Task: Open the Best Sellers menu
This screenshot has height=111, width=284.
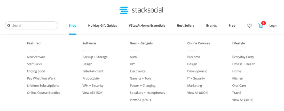Action: tap(186, 26)
